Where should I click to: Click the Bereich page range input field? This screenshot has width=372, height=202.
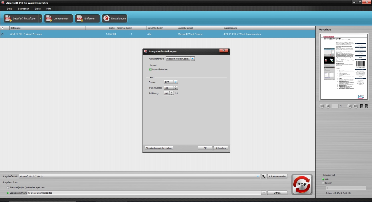(x=346, y=188)
